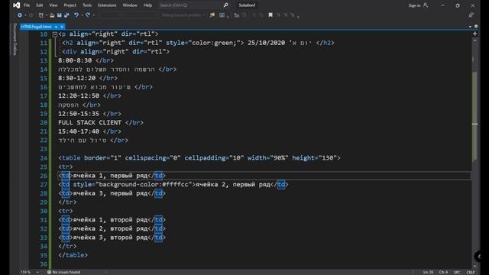Click the Open File folder icon
The image size is (489, 275).
[52, 15]
